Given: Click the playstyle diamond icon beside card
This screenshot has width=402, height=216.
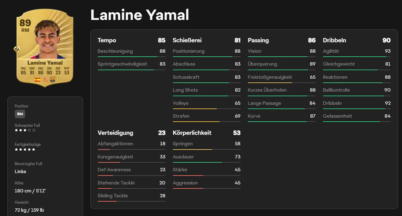Looking at the screenshot, I should (x=16, y=49).
